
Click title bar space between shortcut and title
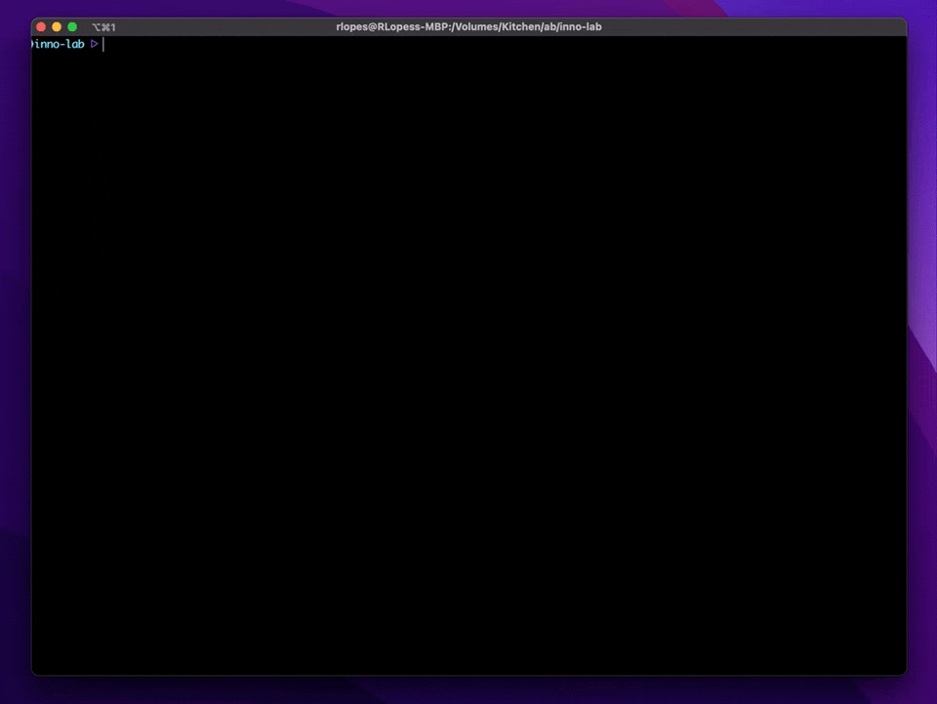tap(224, 27)
